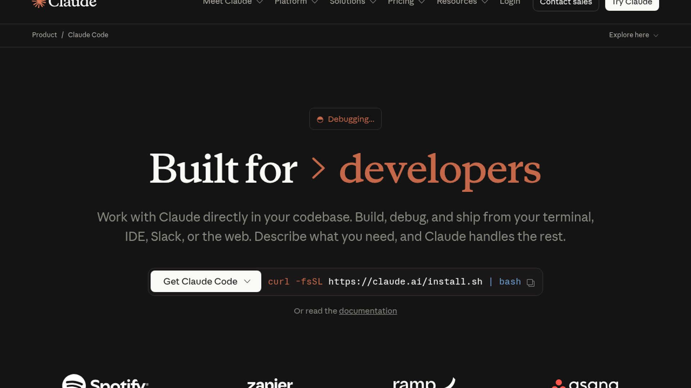691x388 pixels.
Task: Expand the Resources menu
Action: [462, 2]
